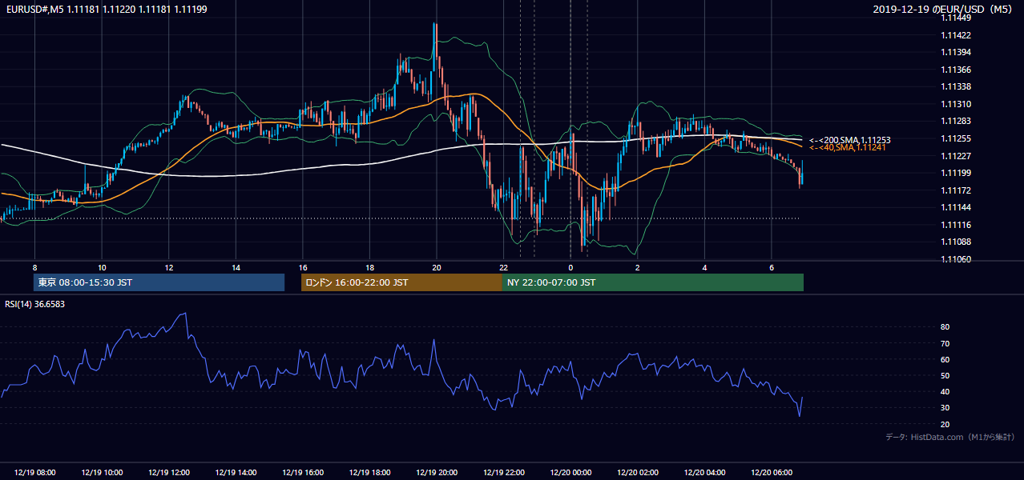Click RSI axis level 60
This screenshot has width=1024, height=480.
click(x=945, y=359)
